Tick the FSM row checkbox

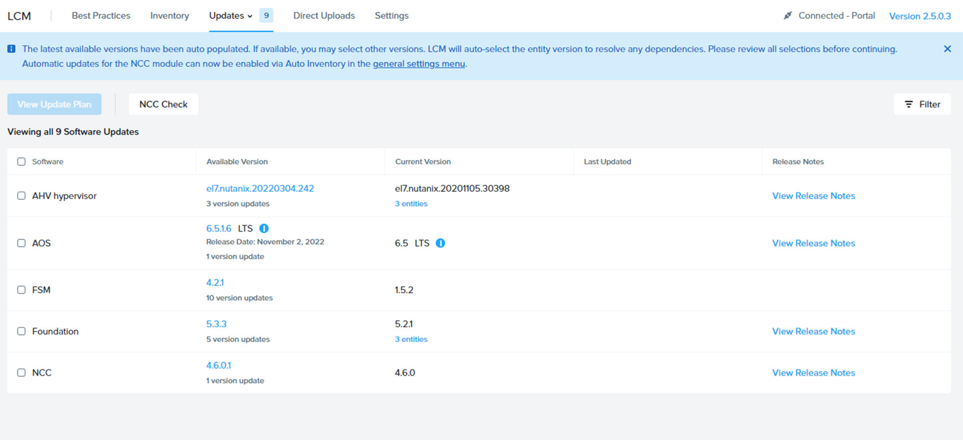21,289
